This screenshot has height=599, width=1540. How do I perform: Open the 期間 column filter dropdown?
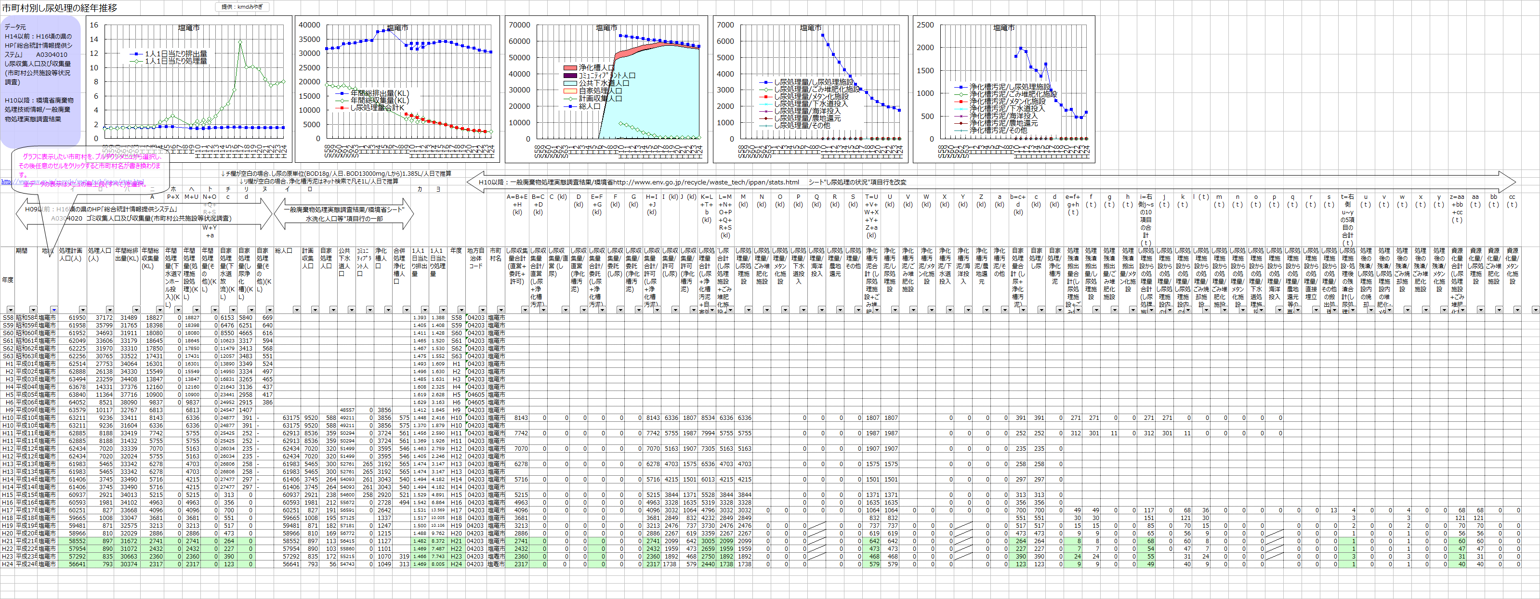pos(33,310)
